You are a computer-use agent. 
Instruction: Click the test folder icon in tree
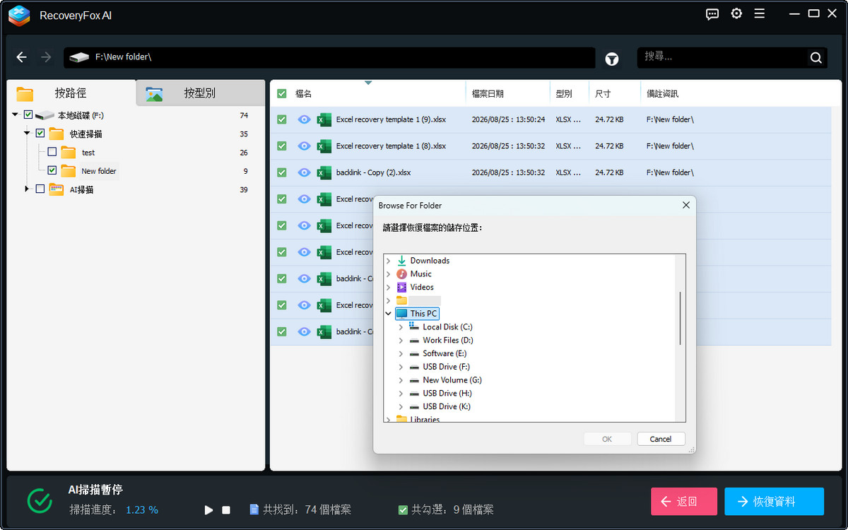tap(68, 153)
